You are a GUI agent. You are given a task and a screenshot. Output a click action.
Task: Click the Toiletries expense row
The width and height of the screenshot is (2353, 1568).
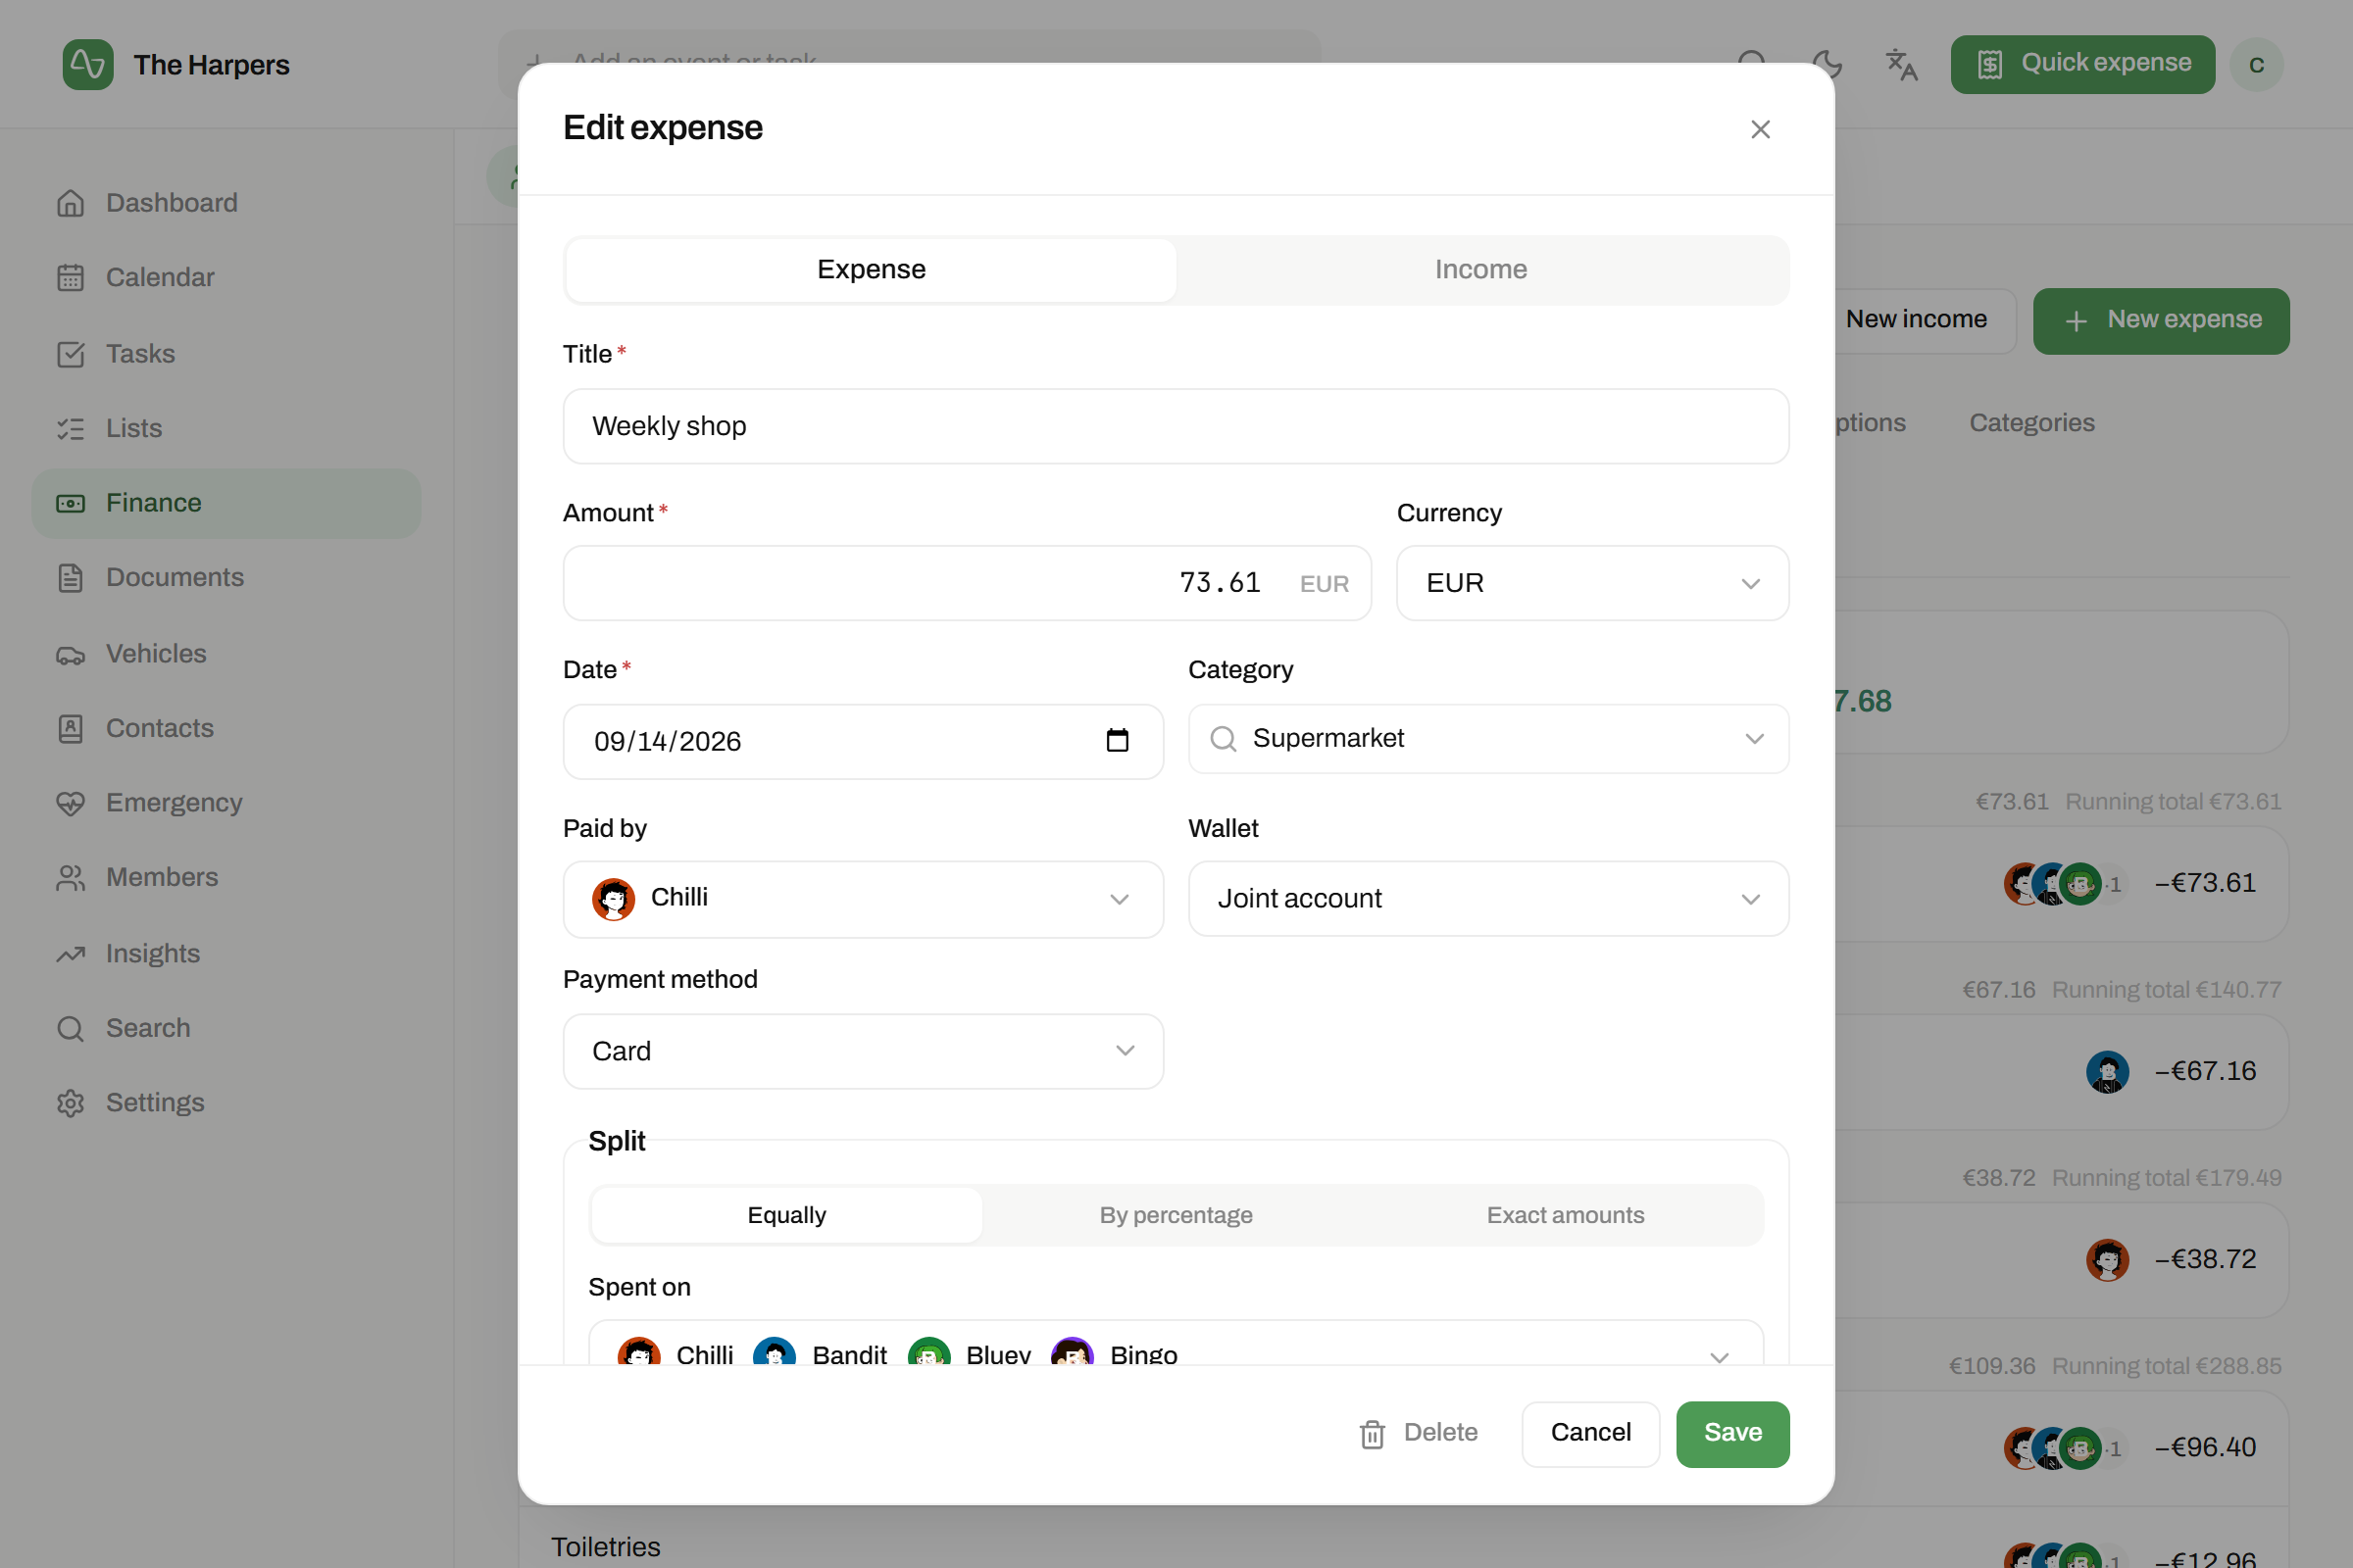pos(1405,1538)
